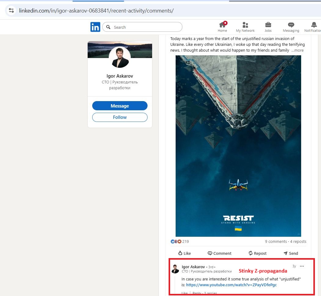Send the post via message
Image resolution: width=321 pixels, height=296 pixels.
[x=291, y=253]
